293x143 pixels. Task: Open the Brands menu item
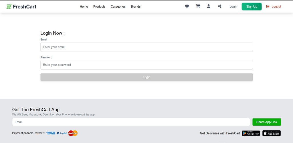pos(136,7)
